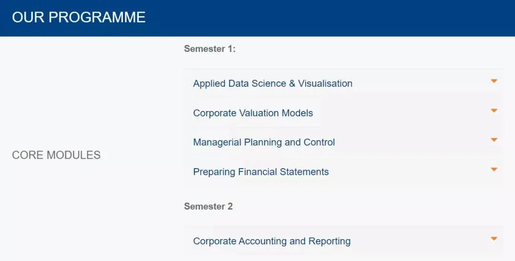515x261 pixels.
Task: Select the Preparing Financial Statements title text
Action: pos(261,172)
